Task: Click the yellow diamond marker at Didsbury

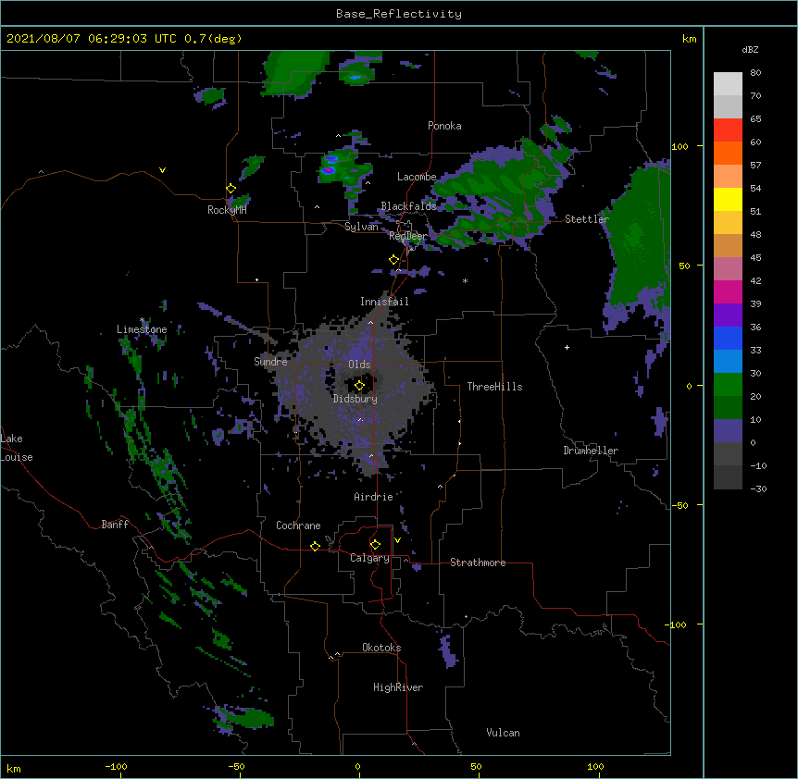Action: tap(359, 386)
